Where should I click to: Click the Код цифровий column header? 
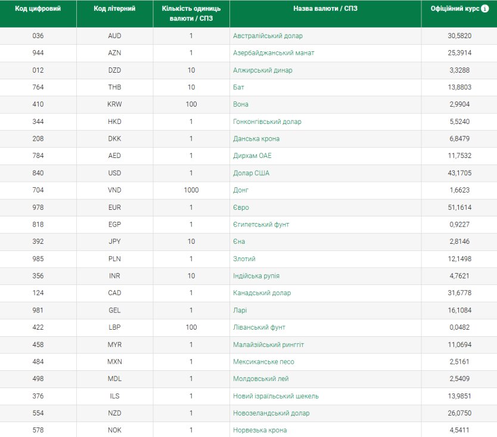click(38, 9)
